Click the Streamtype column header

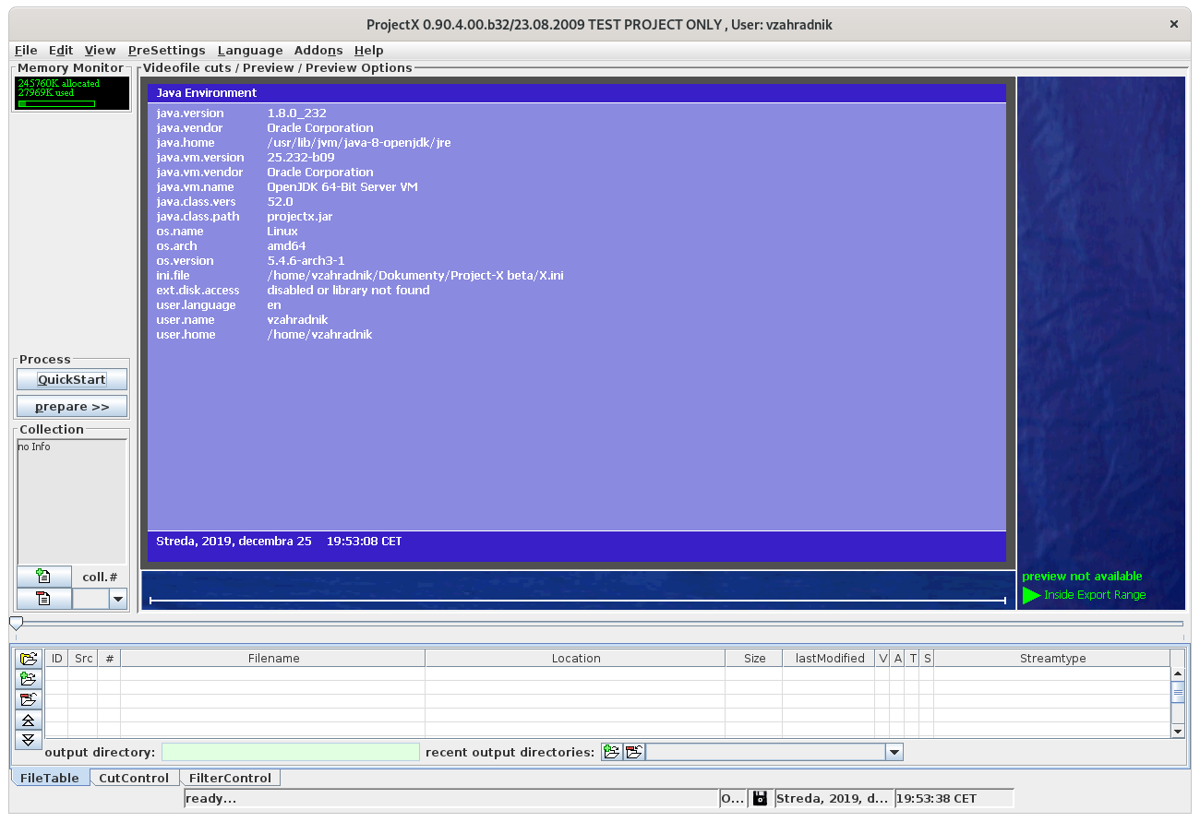(1052, 658)
